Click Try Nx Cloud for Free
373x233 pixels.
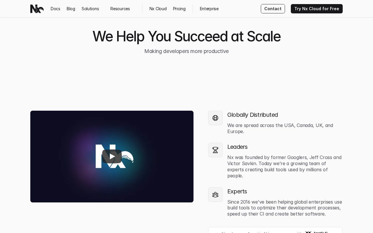coord(317,9)
